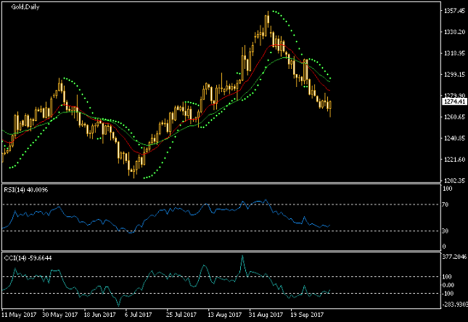Click the 6 Jul 2017 date label
Screen dimensions: 468x322
point(139,315)
